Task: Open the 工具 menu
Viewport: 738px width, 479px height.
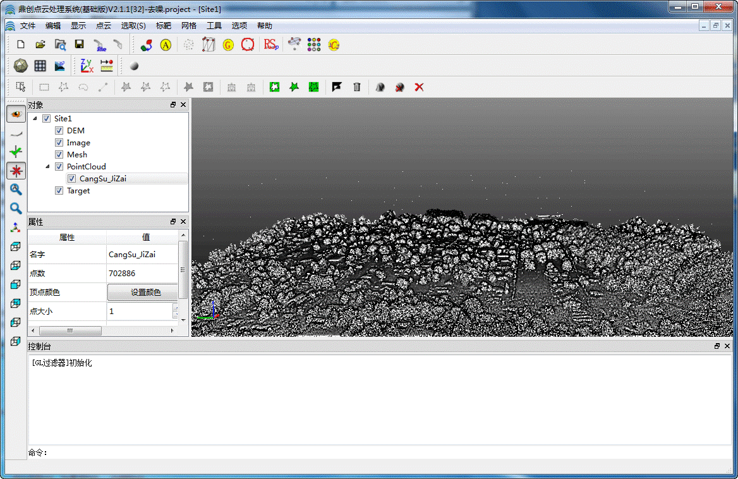Action: click(214, 26)
